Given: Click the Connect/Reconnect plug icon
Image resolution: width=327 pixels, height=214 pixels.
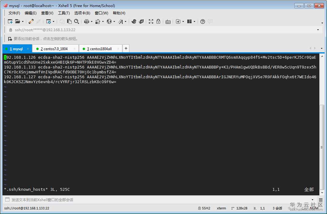Looking at the screenshot, I should (31, 21).
